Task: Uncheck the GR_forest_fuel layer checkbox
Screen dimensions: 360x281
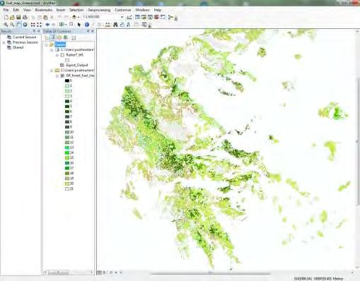Action: point(62,76)
